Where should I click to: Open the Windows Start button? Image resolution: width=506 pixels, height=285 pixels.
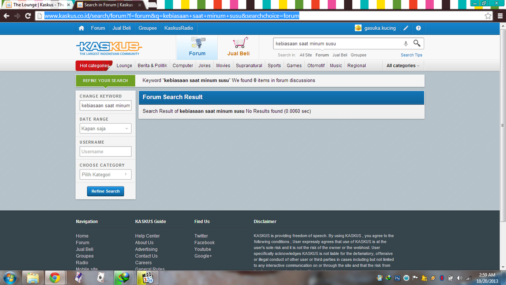tap(9, 278)
